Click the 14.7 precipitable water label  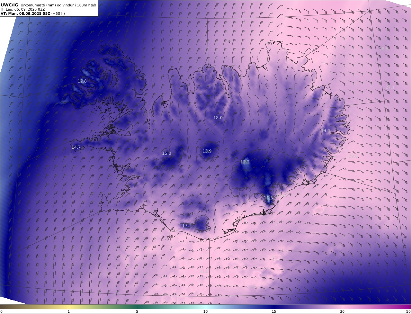[76, 147]
